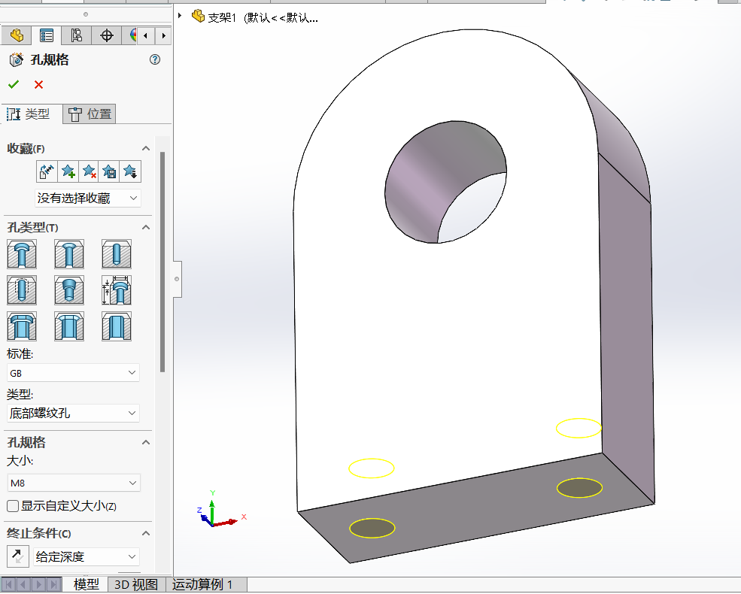741x594 pixels.
Task: Open the PropertyManager tab icon
Action: (x=47, y=35)
